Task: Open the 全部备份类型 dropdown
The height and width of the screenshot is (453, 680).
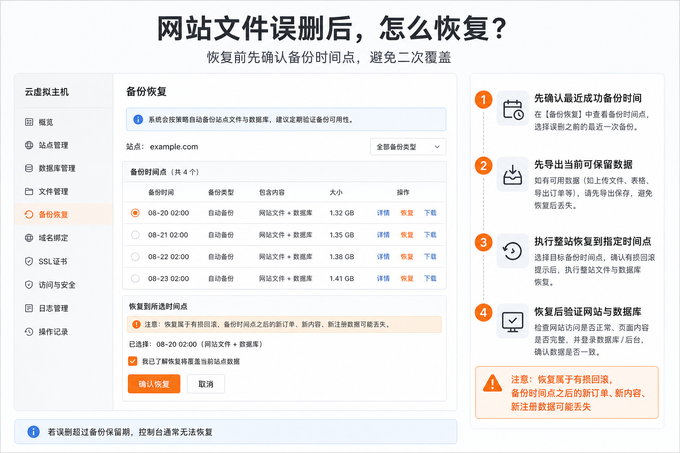Action: click(x=408, y=147)
